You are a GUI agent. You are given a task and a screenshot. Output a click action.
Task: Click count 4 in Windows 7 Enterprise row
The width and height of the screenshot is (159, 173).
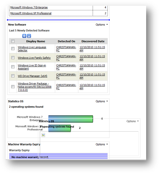coord(105,8)
